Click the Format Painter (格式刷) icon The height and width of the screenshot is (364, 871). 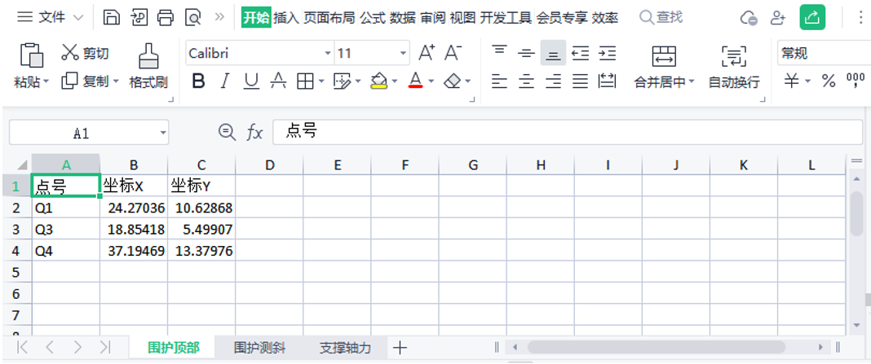(x=148, y=56)
